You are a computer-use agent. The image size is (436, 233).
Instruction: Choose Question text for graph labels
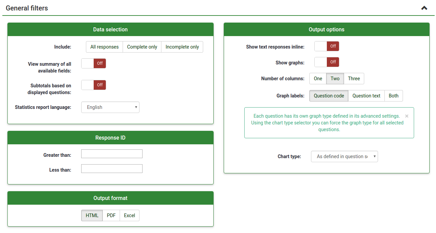(366, 96)
